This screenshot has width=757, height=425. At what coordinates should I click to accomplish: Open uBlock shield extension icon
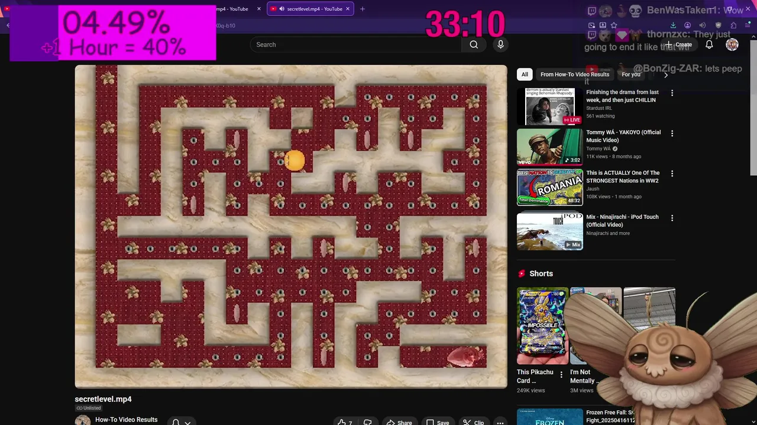click(718, 25)
